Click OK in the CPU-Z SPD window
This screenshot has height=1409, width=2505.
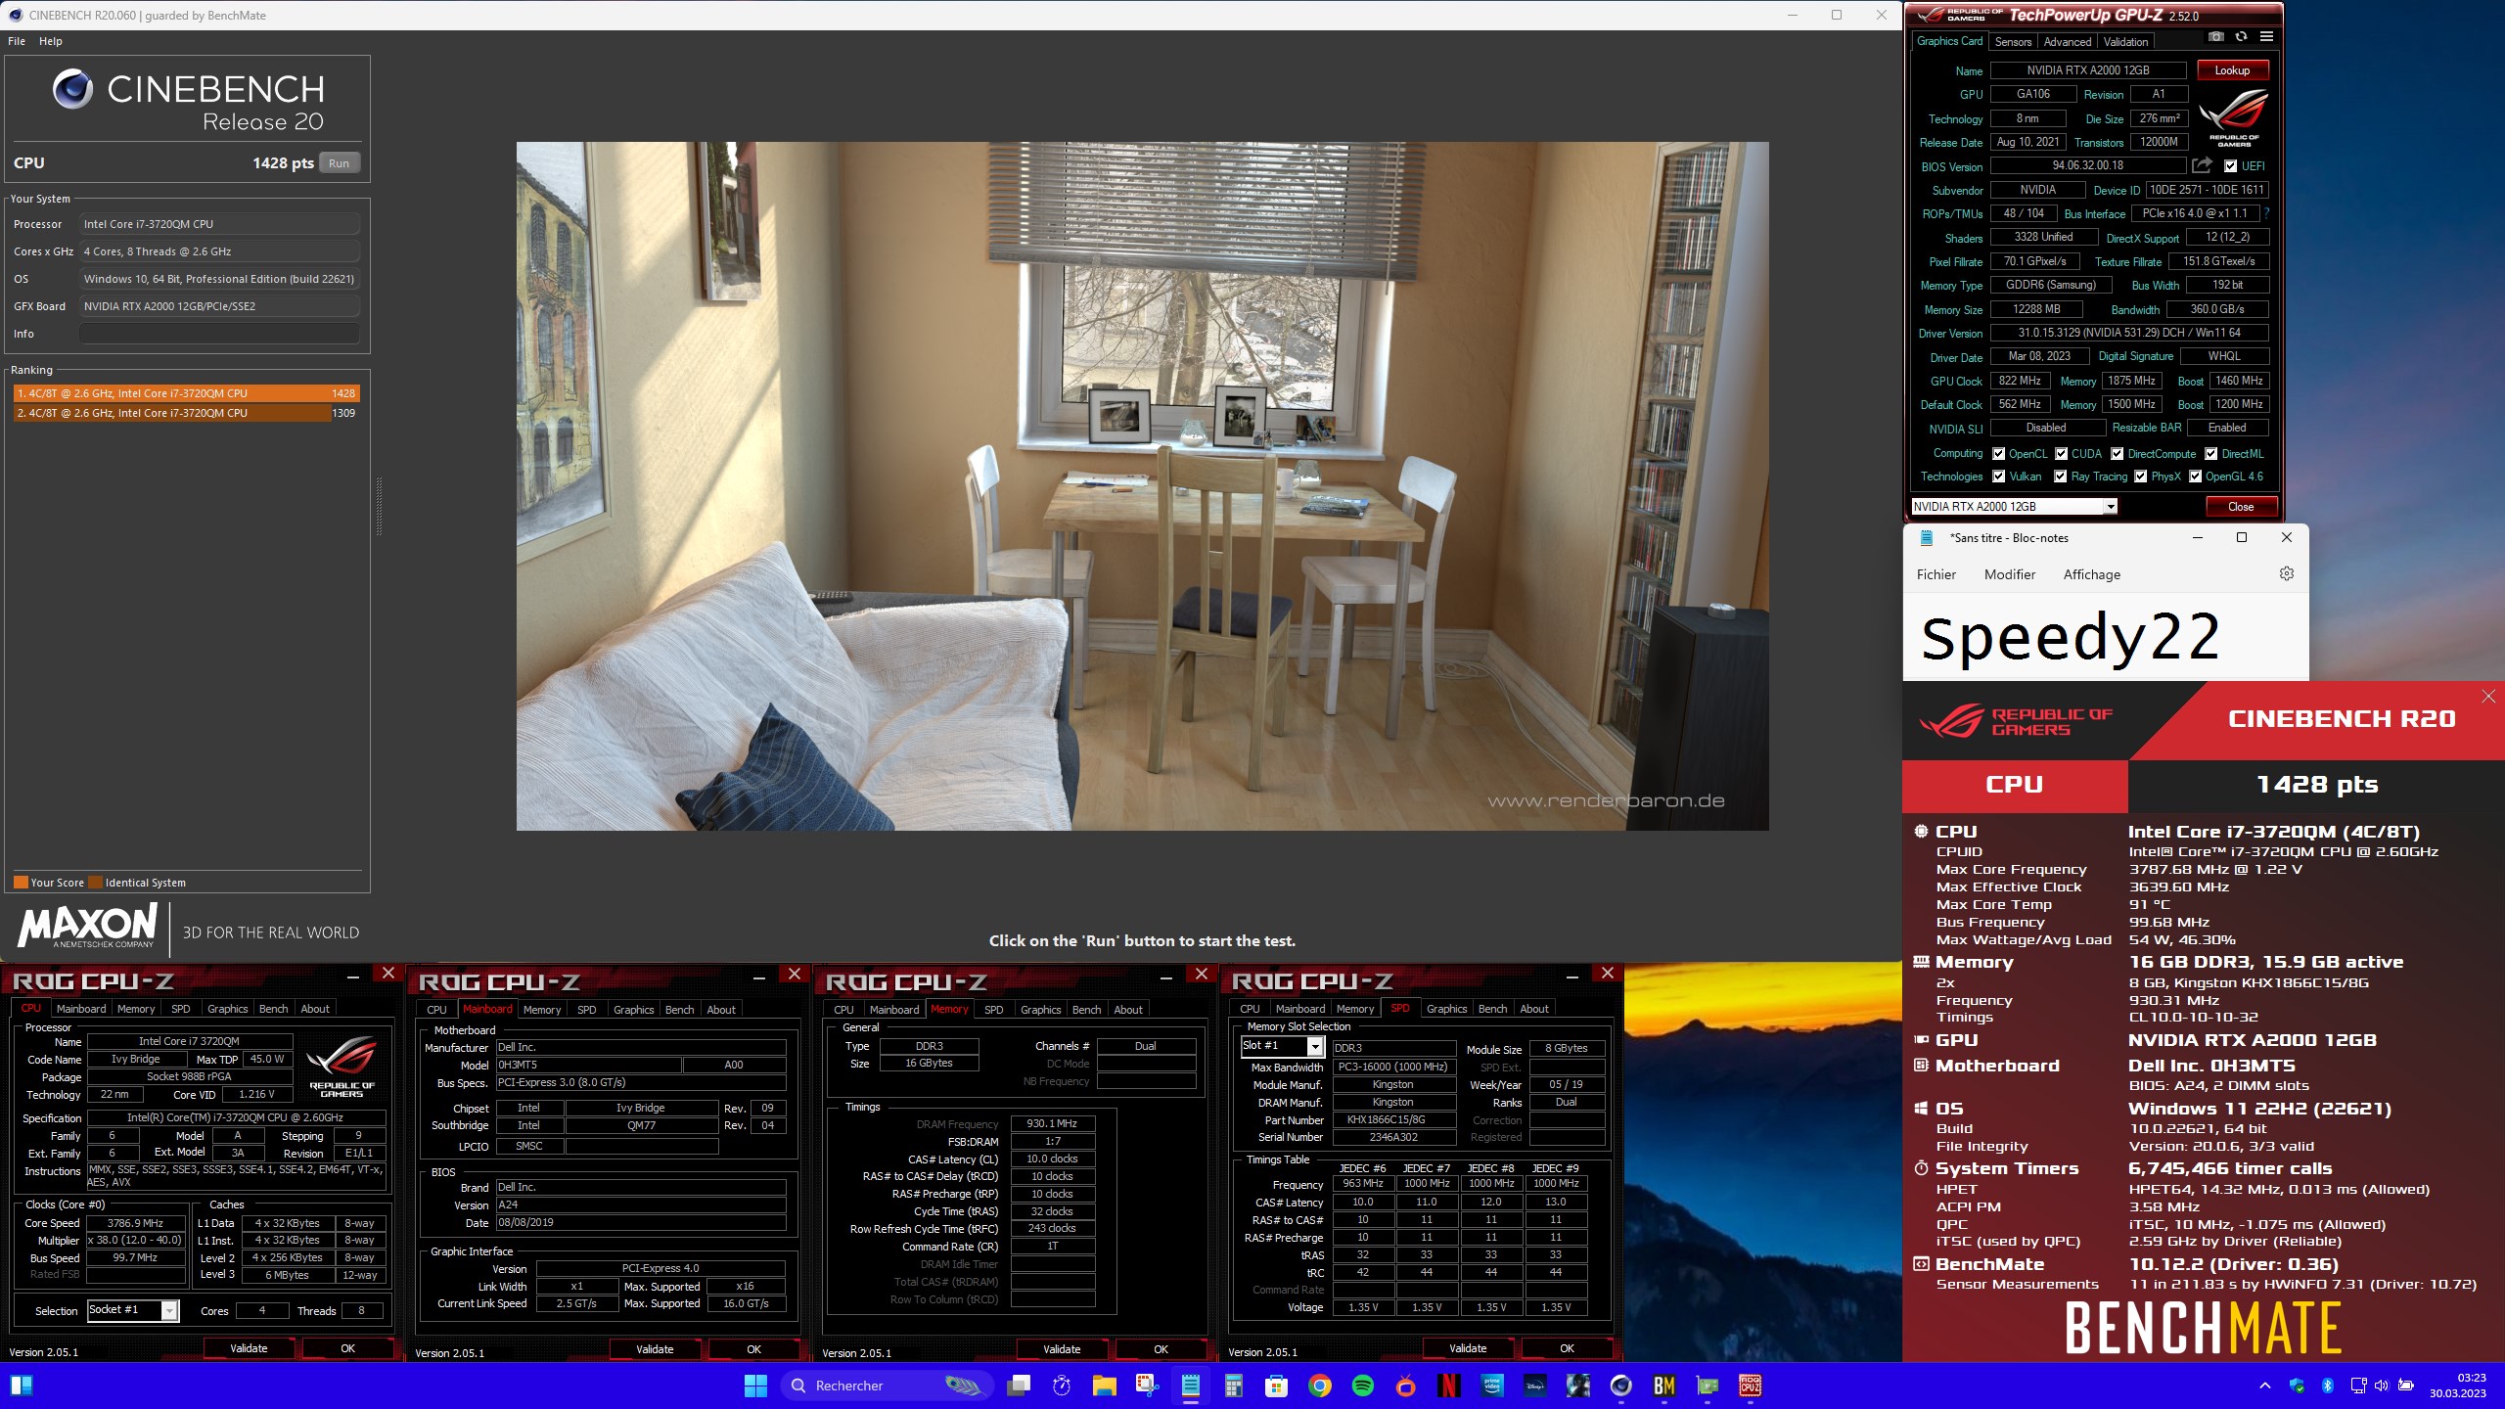(1567, 1348)
